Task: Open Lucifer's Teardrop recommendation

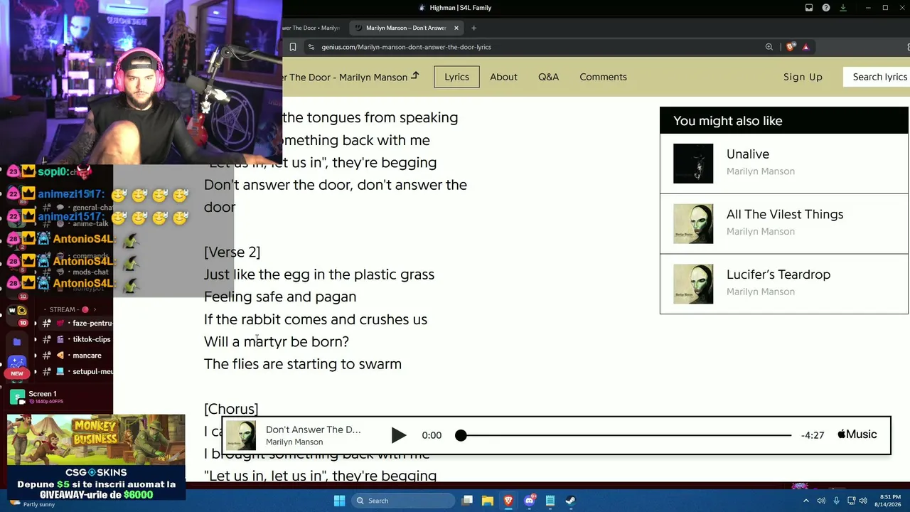Action: click(784, 284)
